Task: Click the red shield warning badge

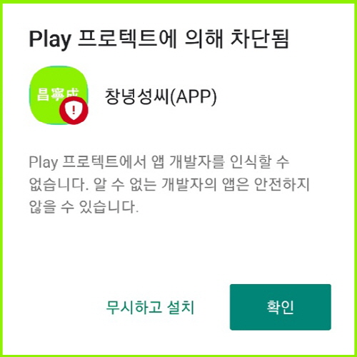Action: click(x=74, y=110)
